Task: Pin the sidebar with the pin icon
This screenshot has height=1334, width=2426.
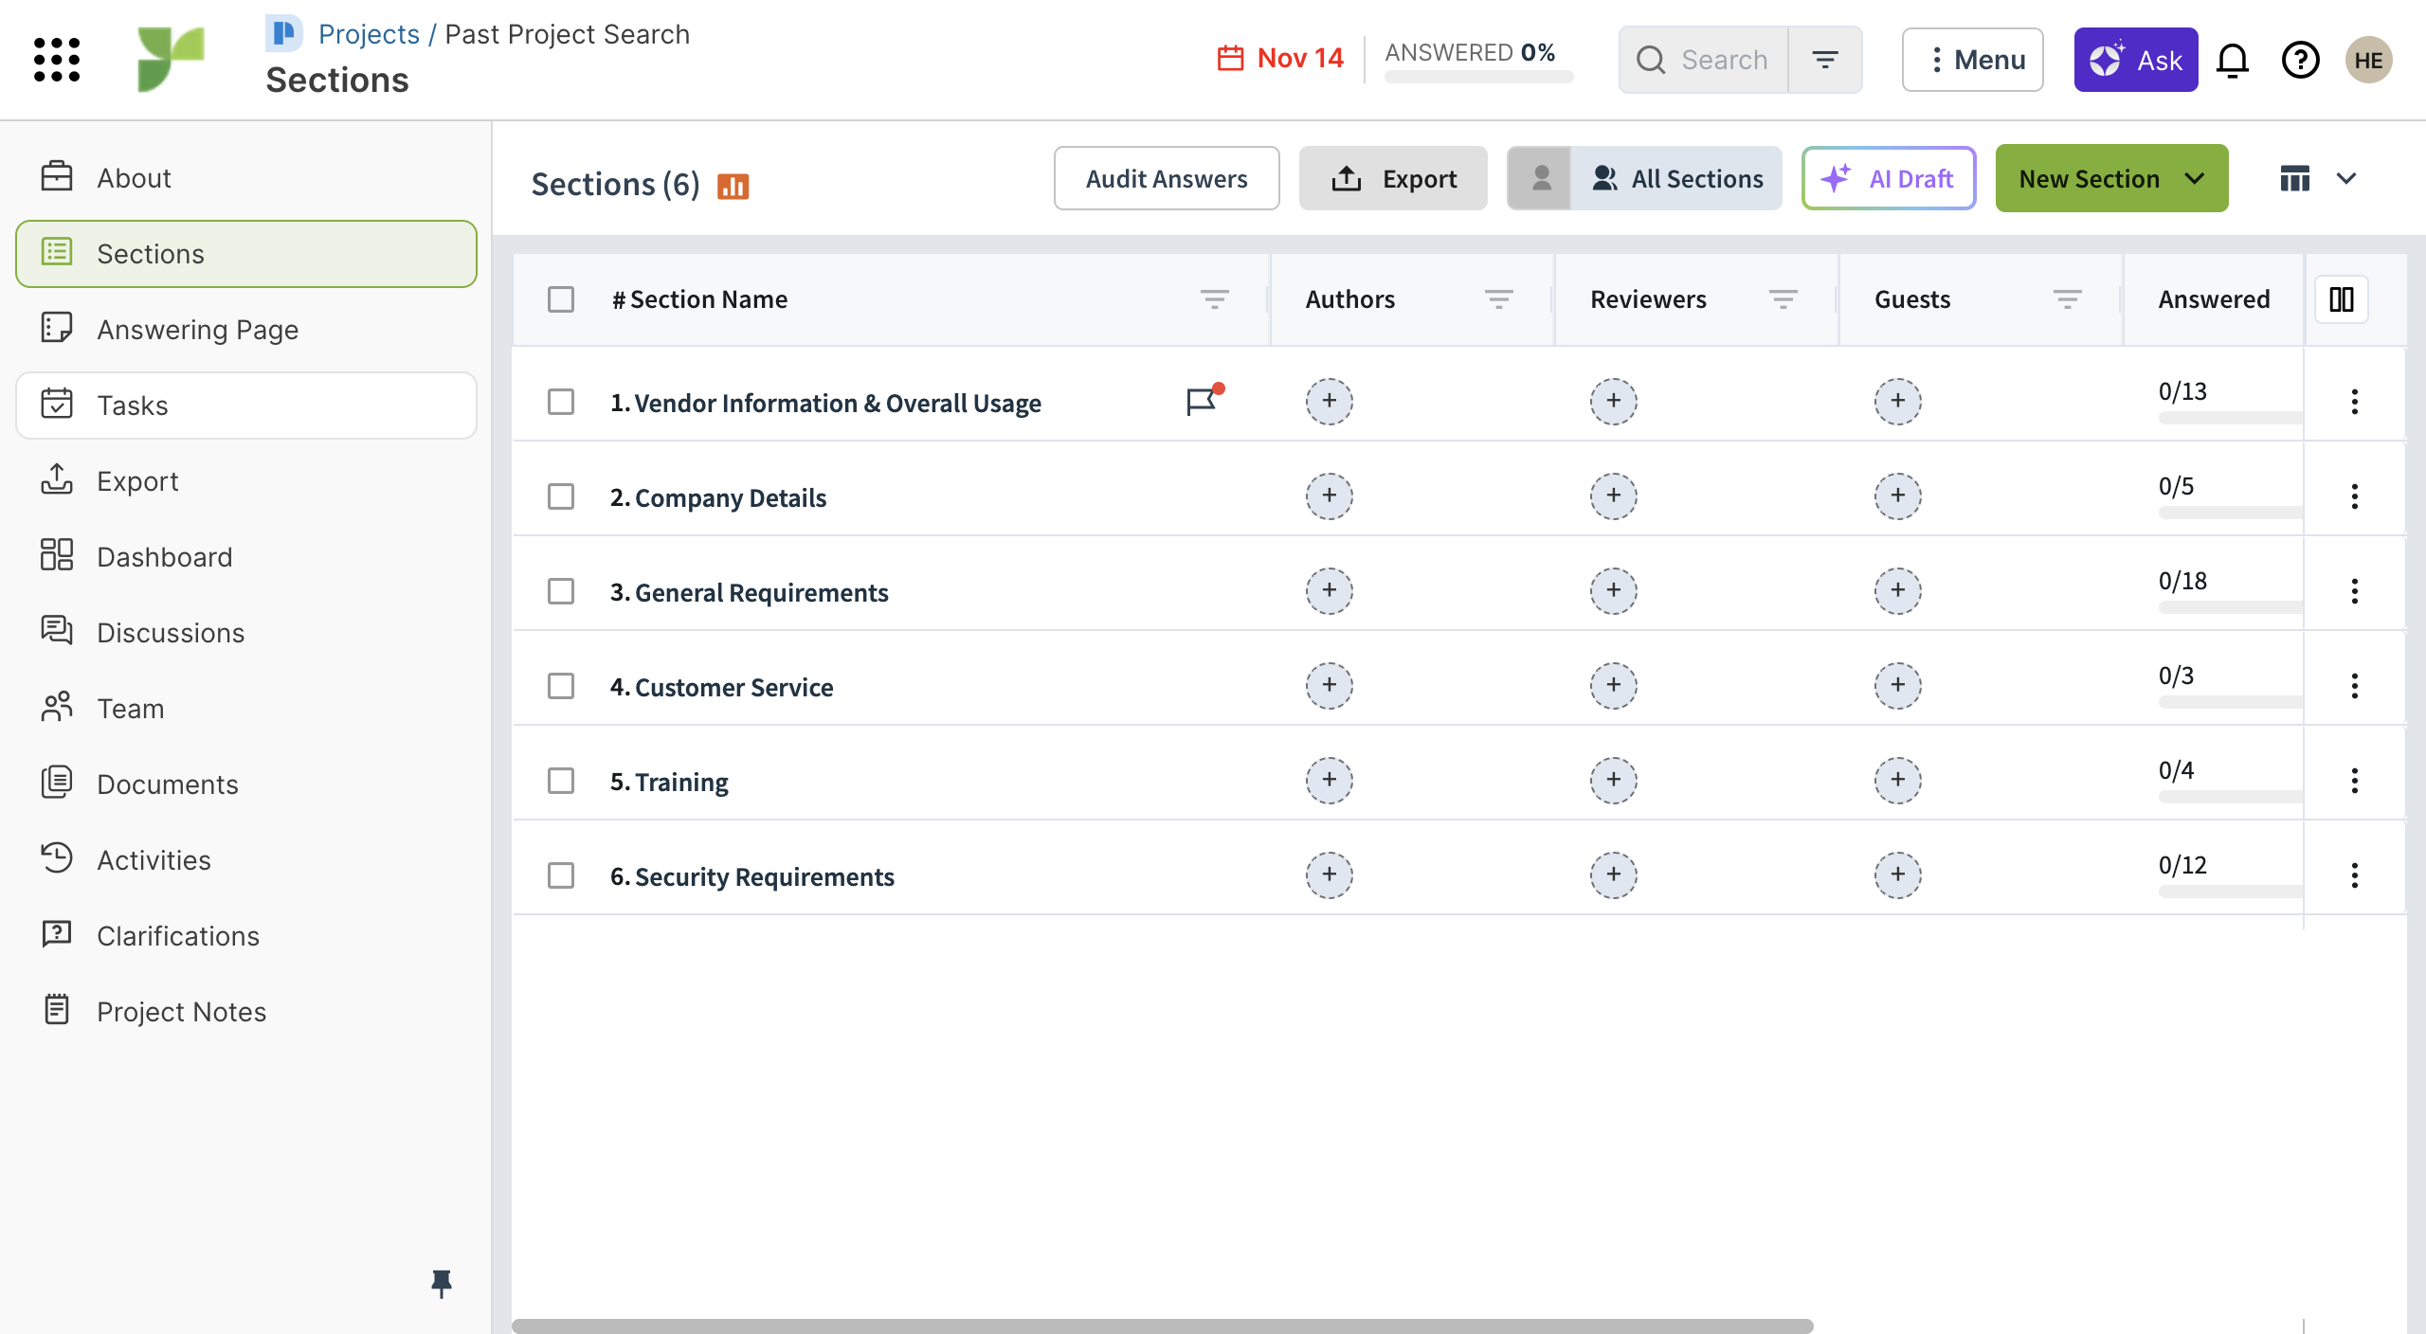Action: point(441,1284)
